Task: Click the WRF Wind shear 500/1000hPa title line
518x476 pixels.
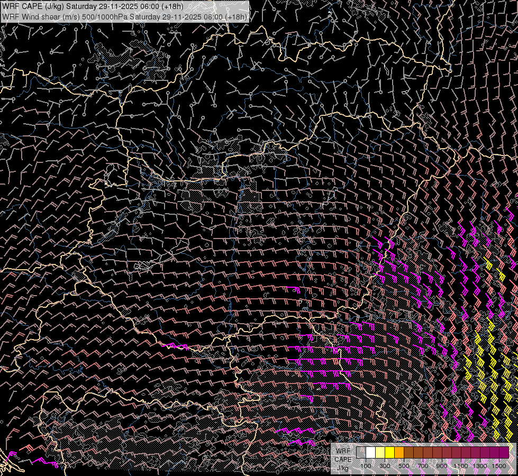Action: (x=124, y=17)
